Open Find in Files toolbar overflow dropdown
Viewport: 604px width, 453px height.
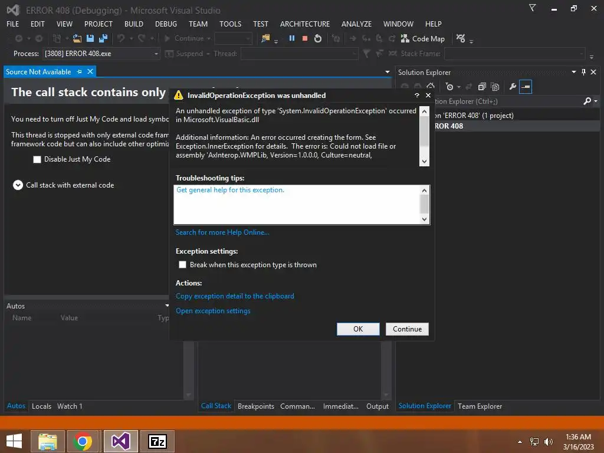pos(276,41)
